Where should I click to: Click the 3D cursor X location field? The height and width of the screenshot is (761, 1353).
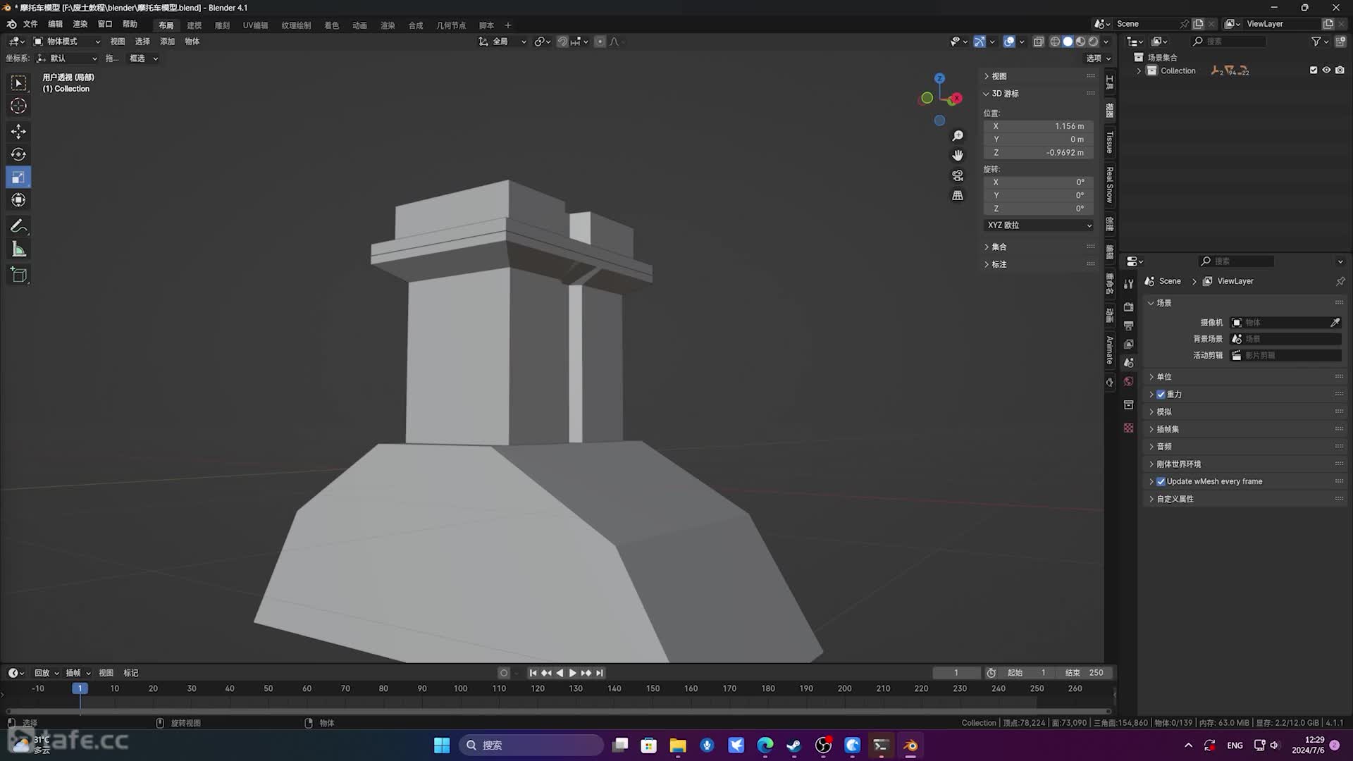(x=1039, y=126)
